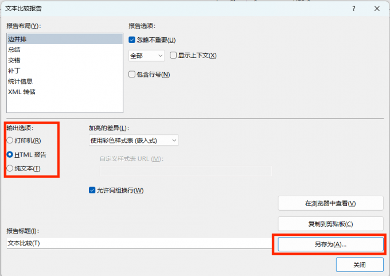Viewport: 390px width, 276px height.
Task: Close the 文本比较报告 dialog with the X
Action: point(377,9)
